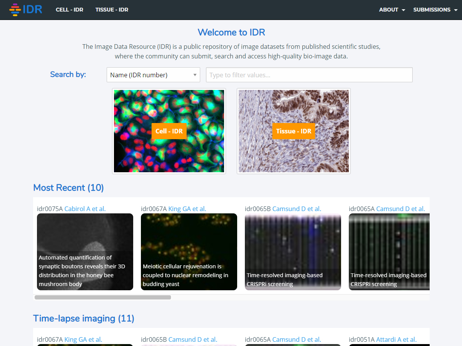Open the Tissue - IDR navigation tab

pos(112,10)
